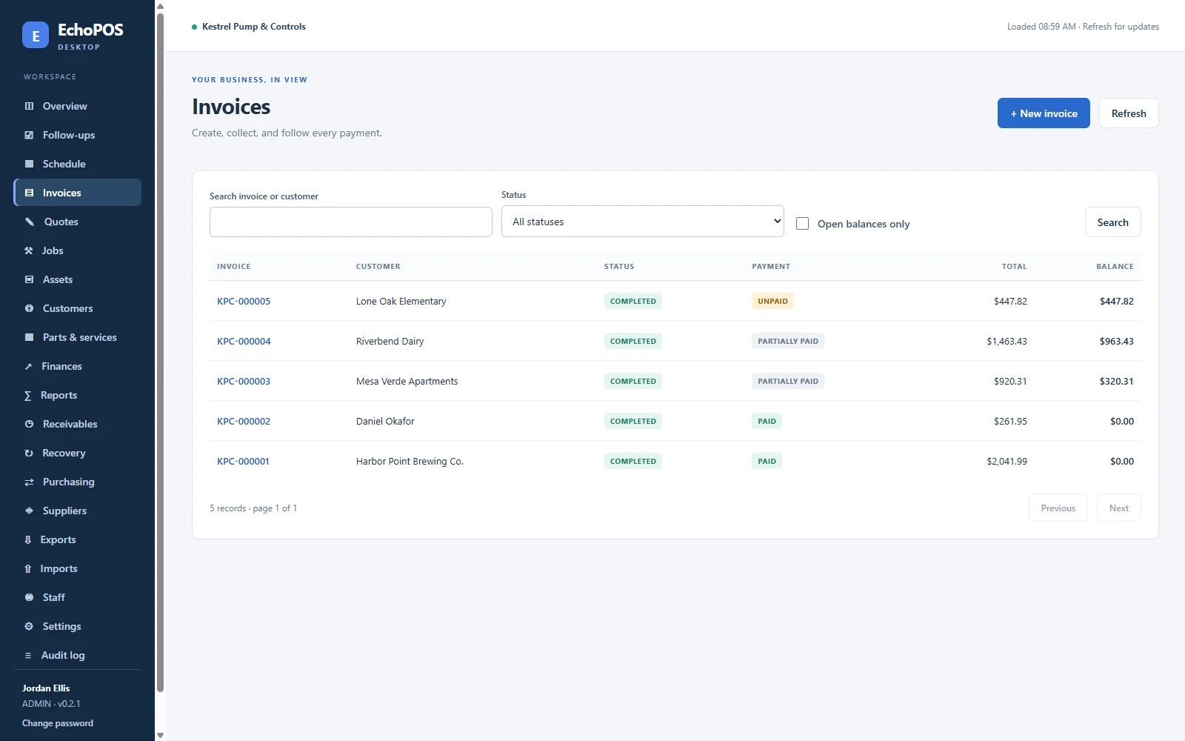This screenshot has height=741, width=1185.
Task: Open Suppliers in the sidebar
Action: click(77, 511)
